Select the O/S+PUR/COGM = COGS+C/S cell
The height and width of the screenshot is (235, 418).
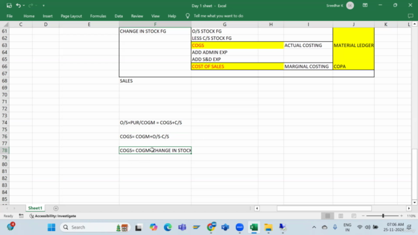[x=155, y=123]
